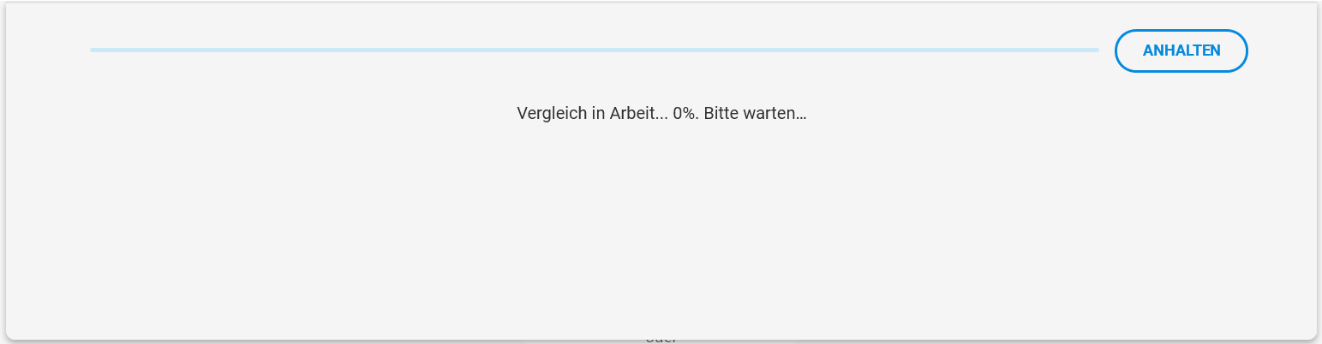Click the word 'warten' in the status text
Viewport: 1322px width, 344px height.
pos(772,113)
